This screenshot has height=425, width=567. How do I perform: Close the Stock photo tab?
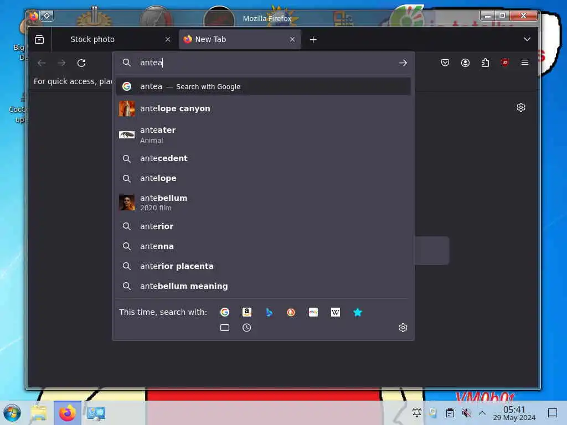coord(168,39)
